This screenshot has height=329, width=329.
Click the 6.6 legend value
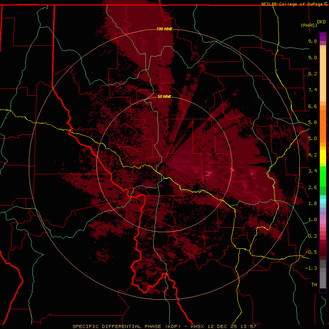tap(313, 106)
